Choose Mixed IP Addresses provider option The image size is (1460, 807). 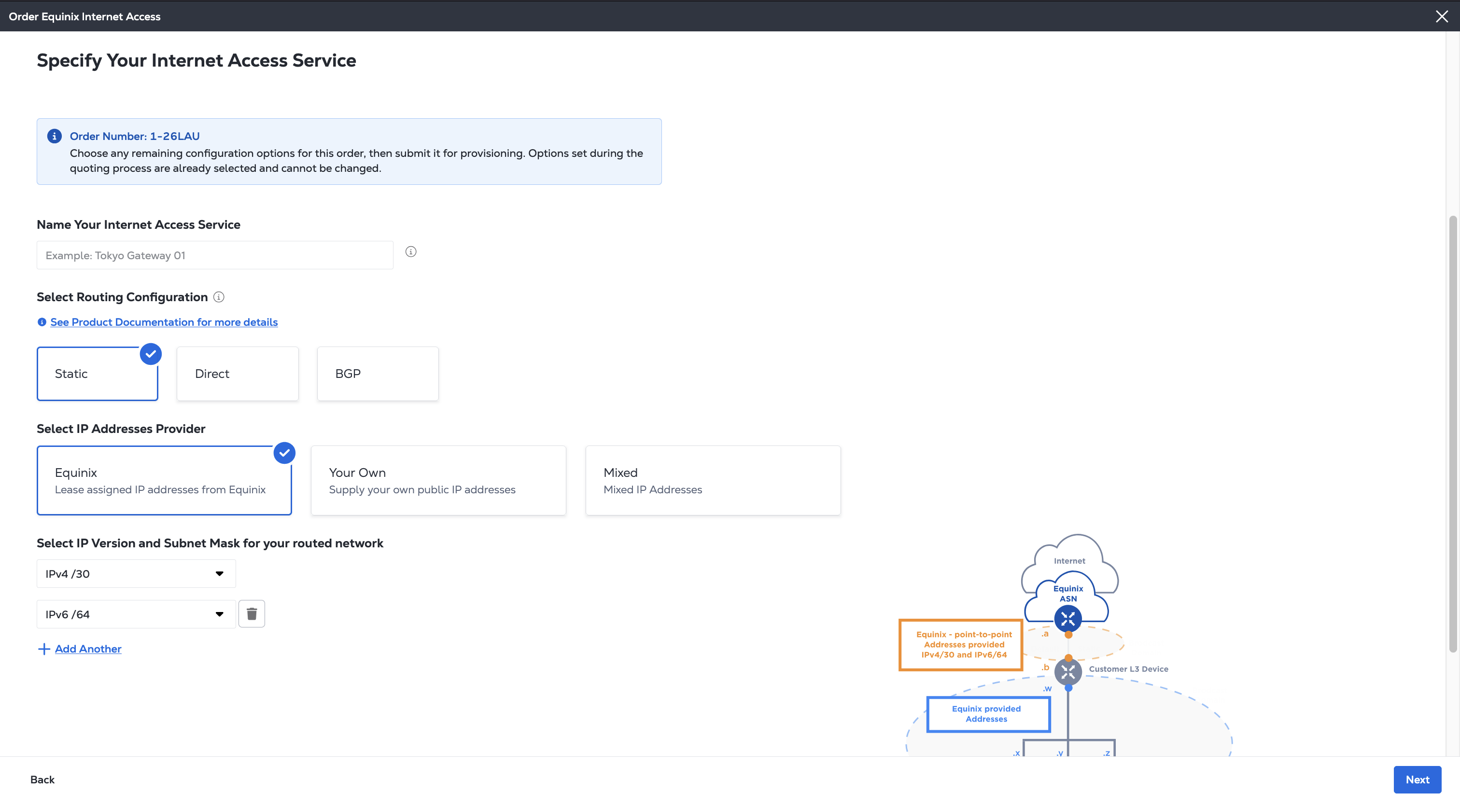click(x=713, y=481)
